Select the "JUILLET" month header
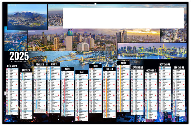This screenshot has width=191, height=126. coord(109,69)
